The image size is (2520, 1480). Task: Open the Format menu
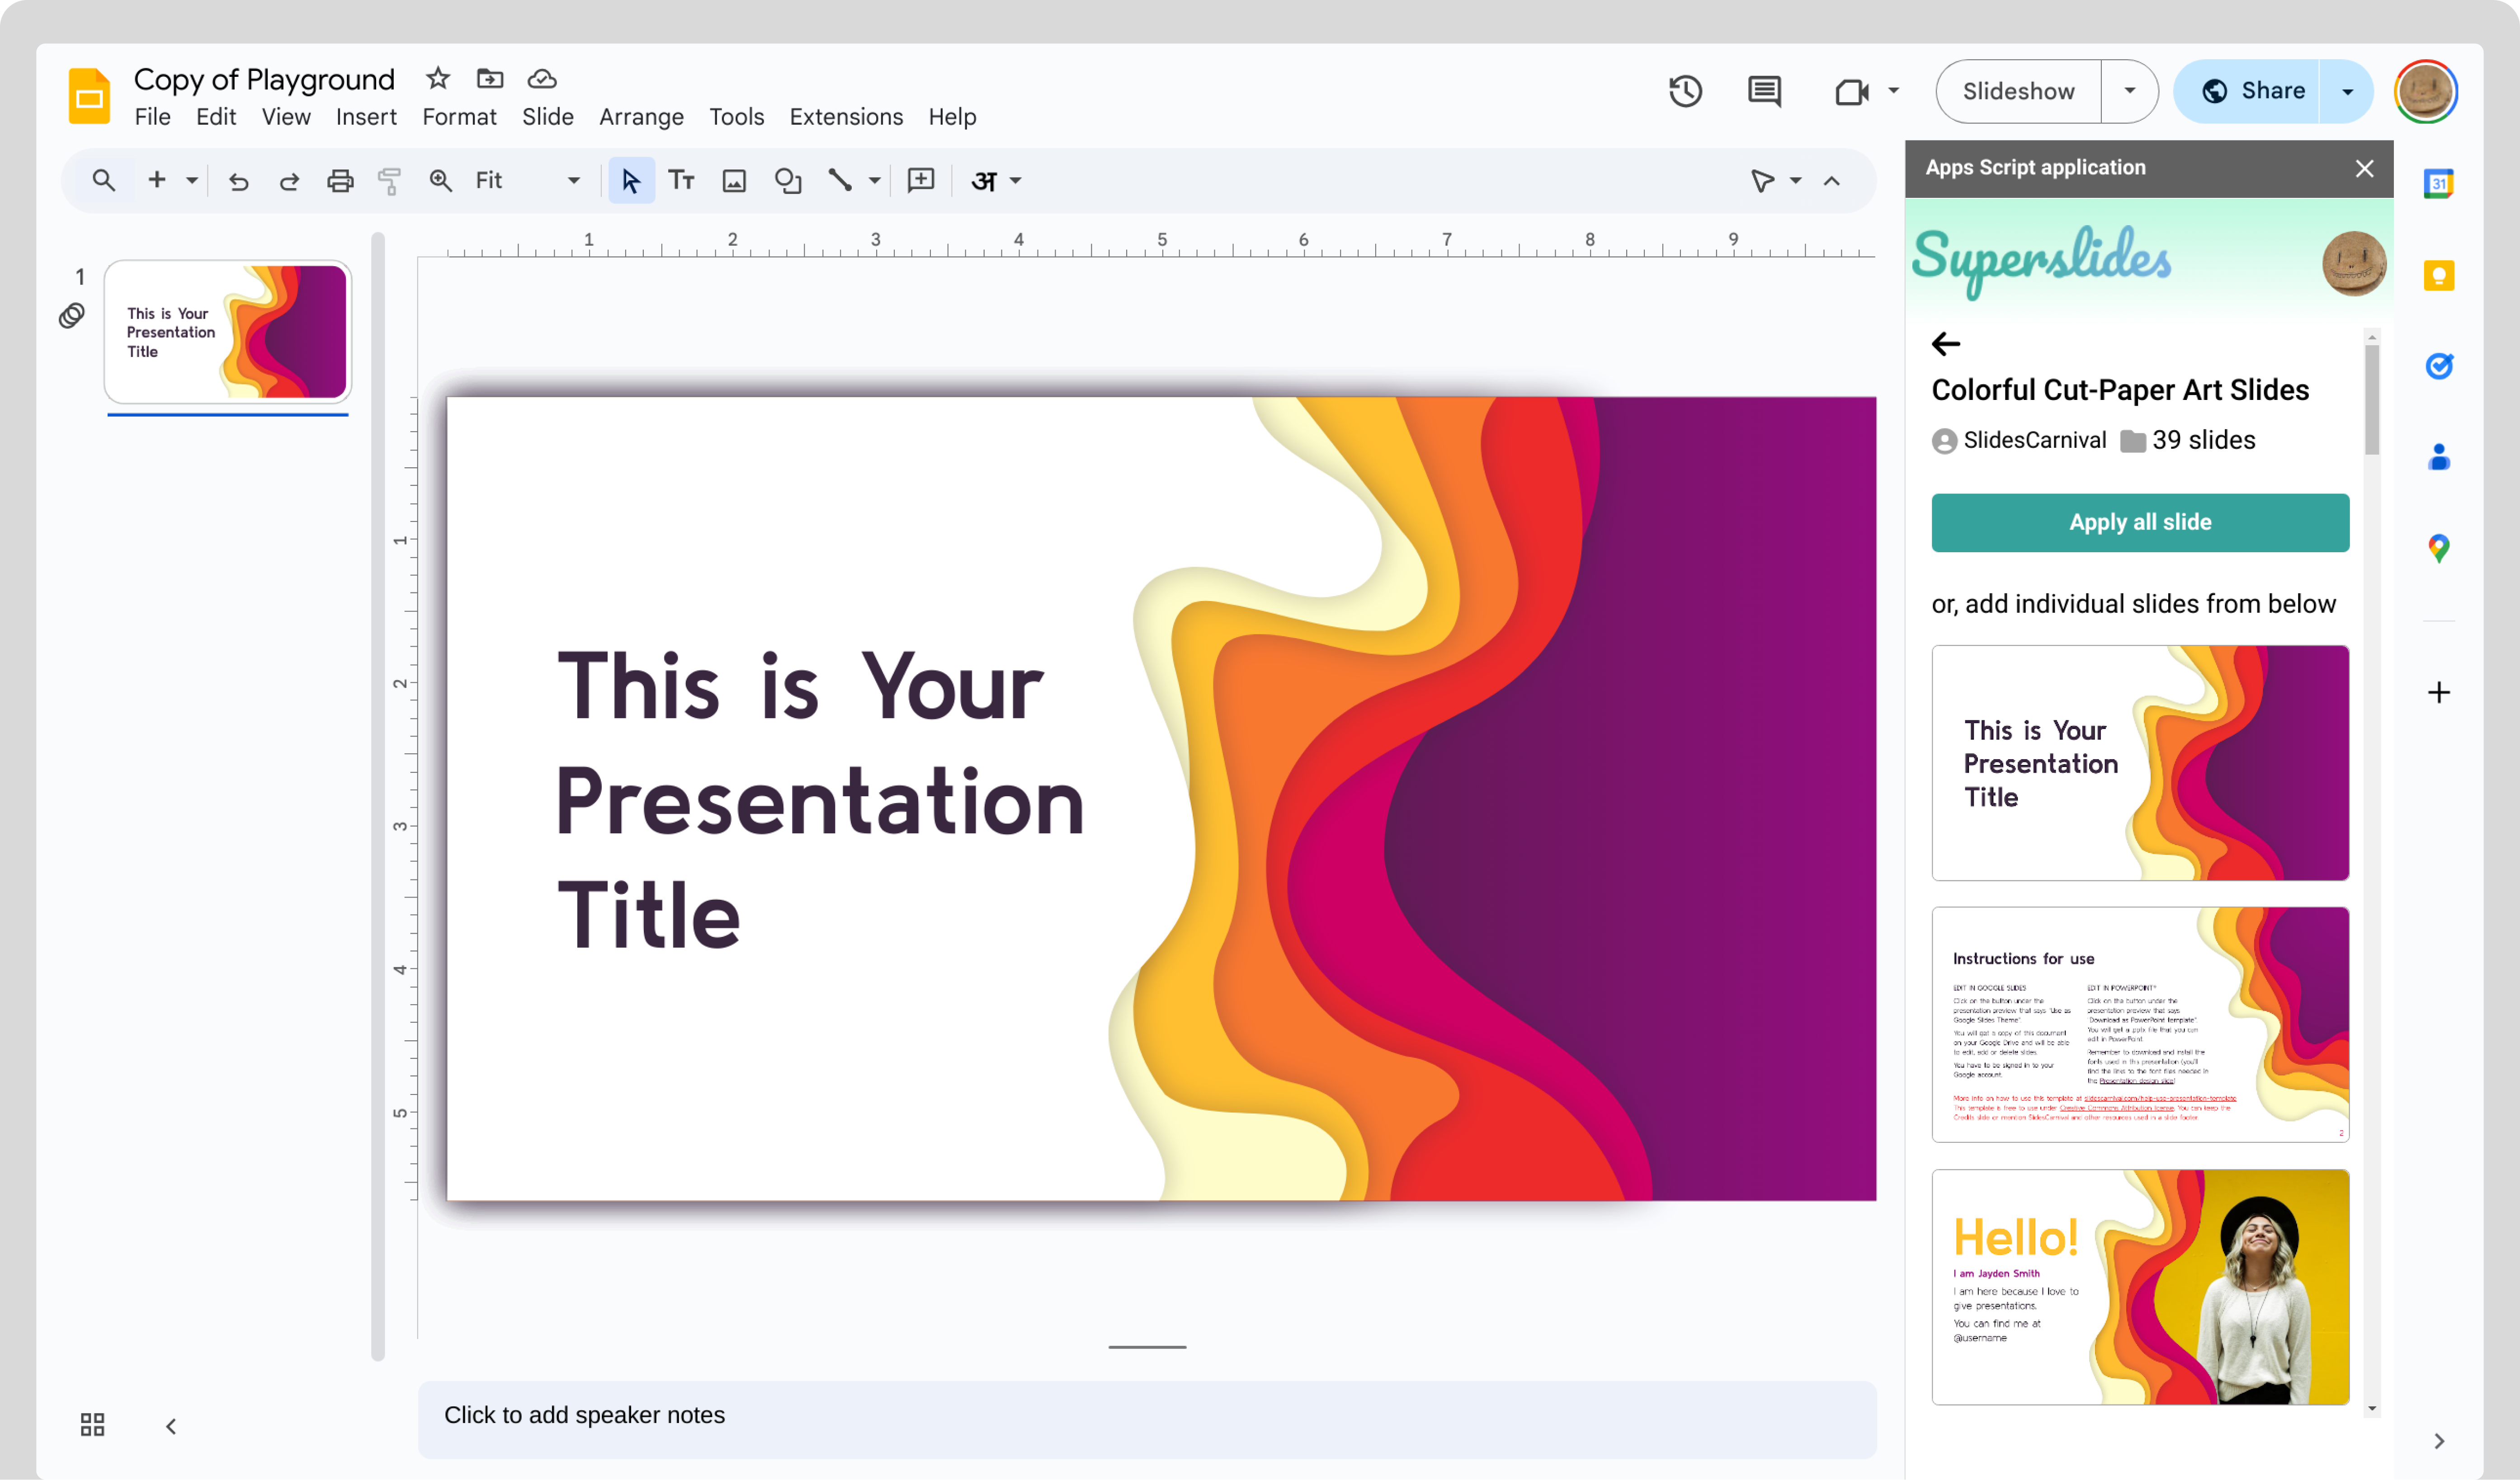(x=459, y=117)
